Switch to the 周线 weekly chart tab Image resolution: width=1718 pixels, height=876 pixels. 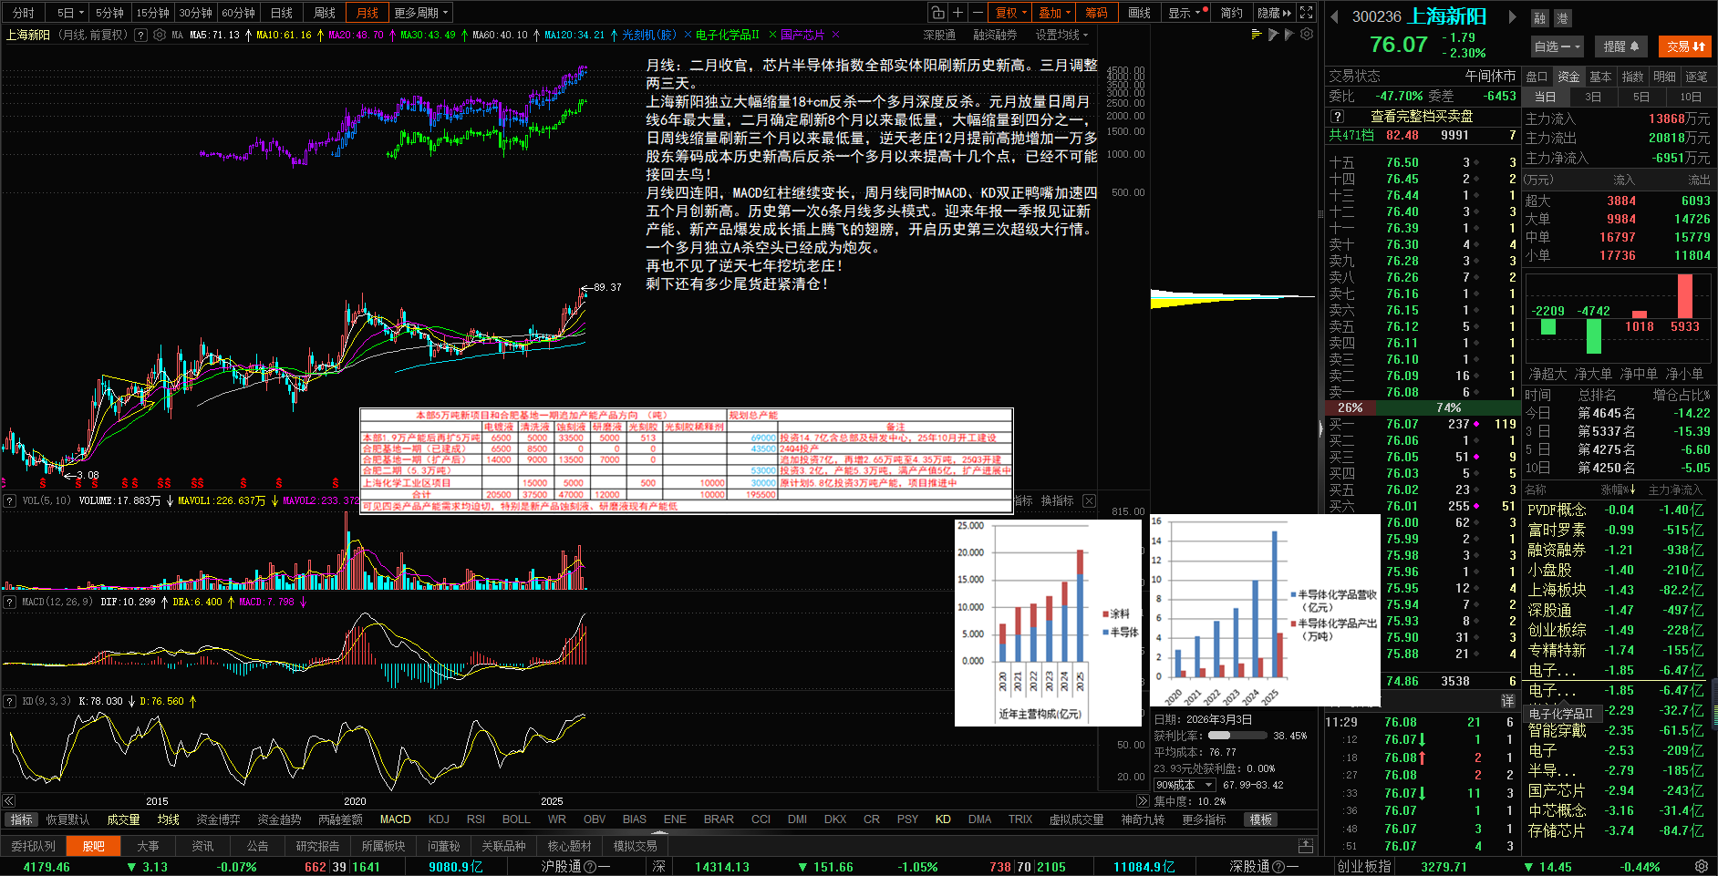pyautogui.click(x=325, y=13)
